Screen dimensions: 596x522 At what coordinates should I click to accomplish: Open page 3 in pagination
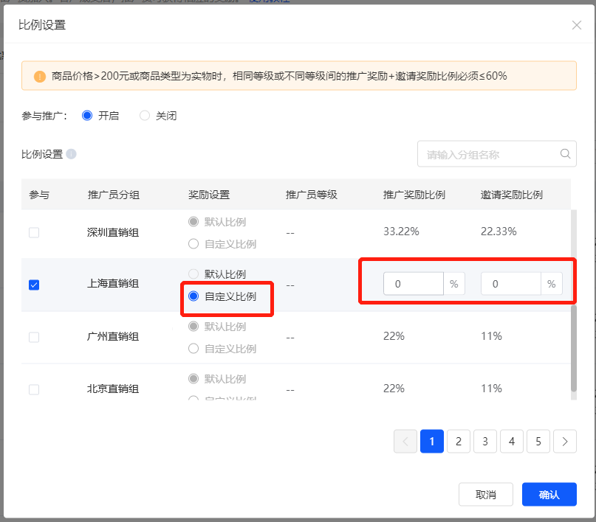click(485, 441)
